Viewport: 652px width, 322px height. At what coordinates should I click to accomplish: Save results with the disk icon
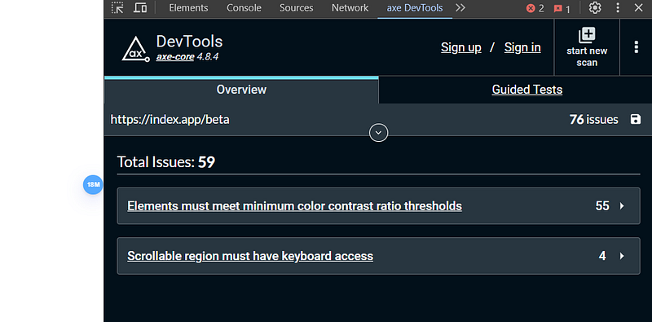point(636,120)
